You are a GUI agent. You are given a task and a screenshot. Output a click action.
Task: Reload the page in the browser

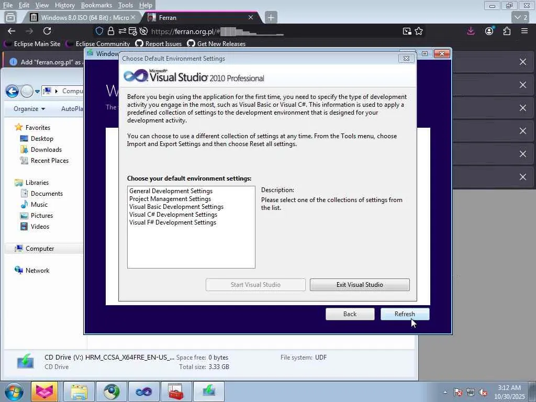pos(47,31)
